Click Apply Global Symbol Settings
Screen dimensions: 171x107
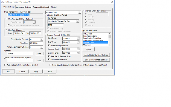96,55
